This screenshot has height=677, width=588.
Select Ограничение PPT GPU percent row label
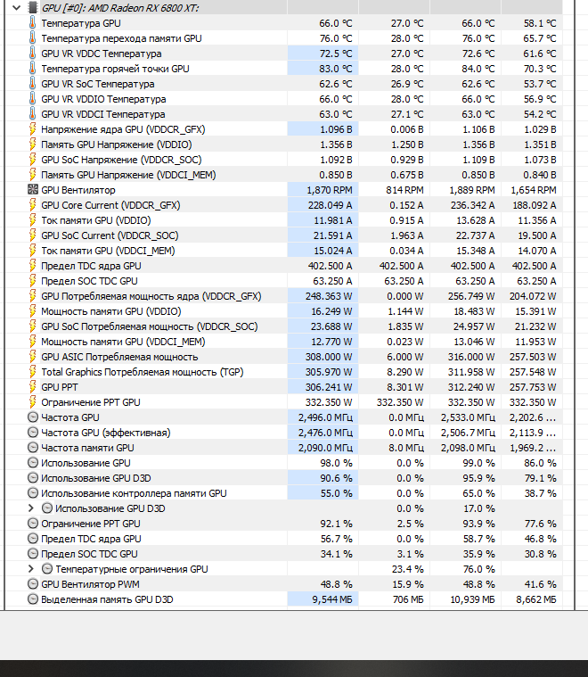(91, 524)
